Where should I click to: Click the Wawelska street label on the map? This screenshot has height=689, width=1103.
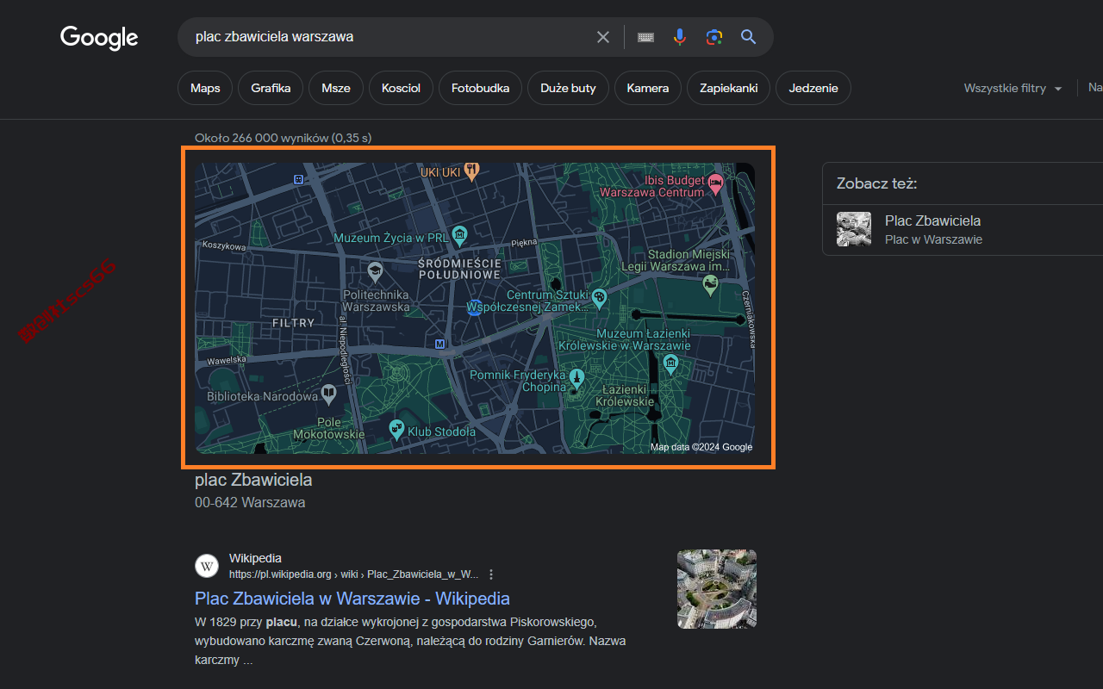[x=227, y=360]
